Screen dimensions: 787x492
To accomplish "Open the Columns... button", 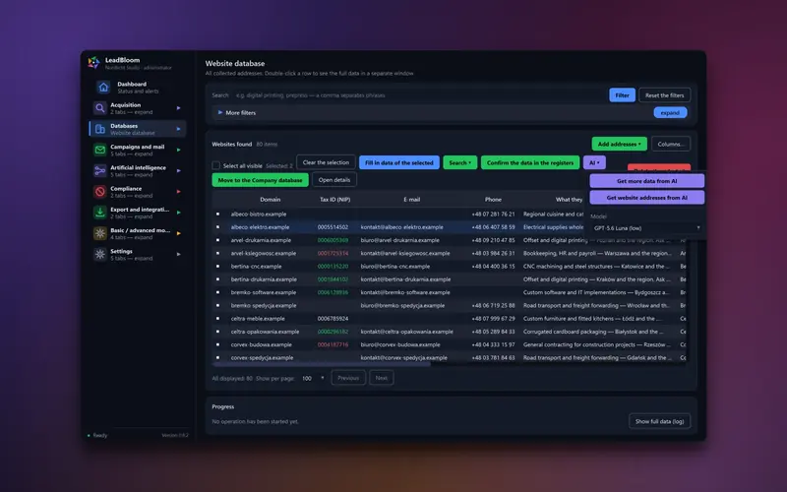I will point(671,144).
